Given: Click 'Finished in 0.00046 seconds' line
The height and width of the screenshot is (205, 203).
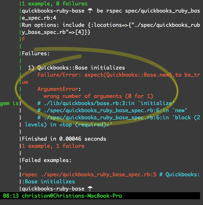Looking at the screenshot, I should [64, 139].
